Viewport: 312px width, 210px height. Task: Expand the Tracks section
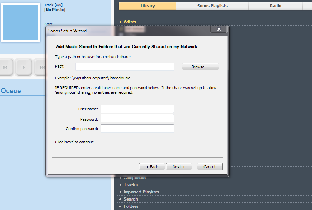pyautogui.click(x=129, y=185)
